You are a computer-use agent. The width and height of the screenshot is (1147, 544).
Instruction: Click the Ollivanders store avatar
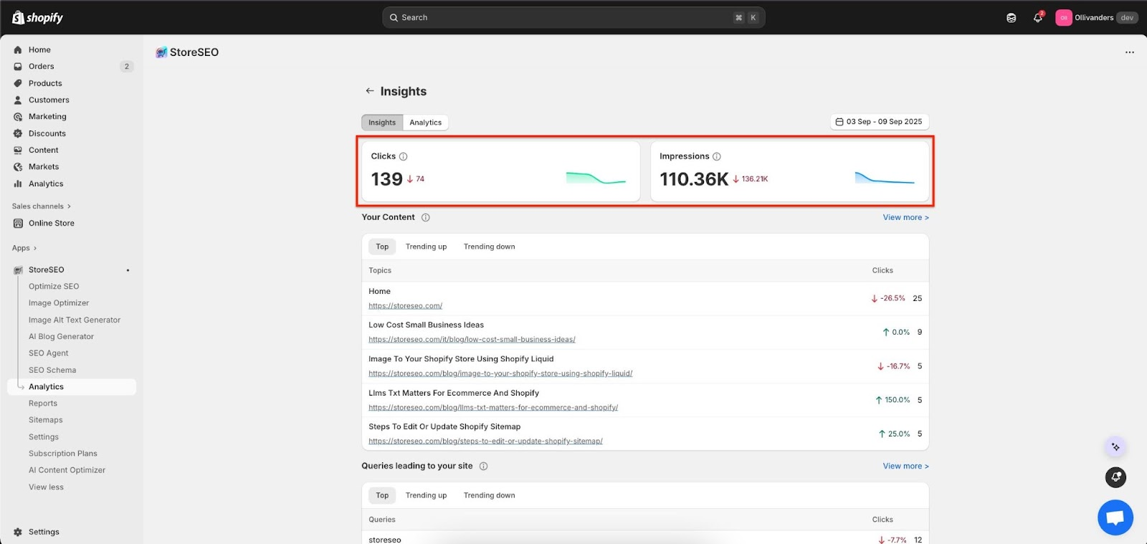[1064, 18]
